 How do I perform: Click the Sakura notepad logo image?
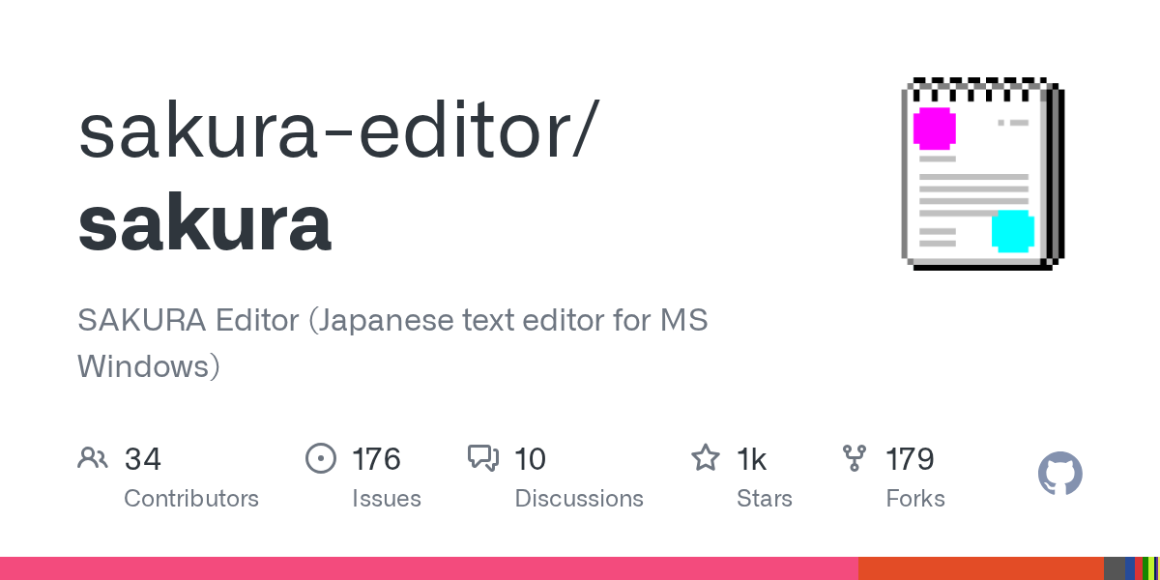coord(982,174)
